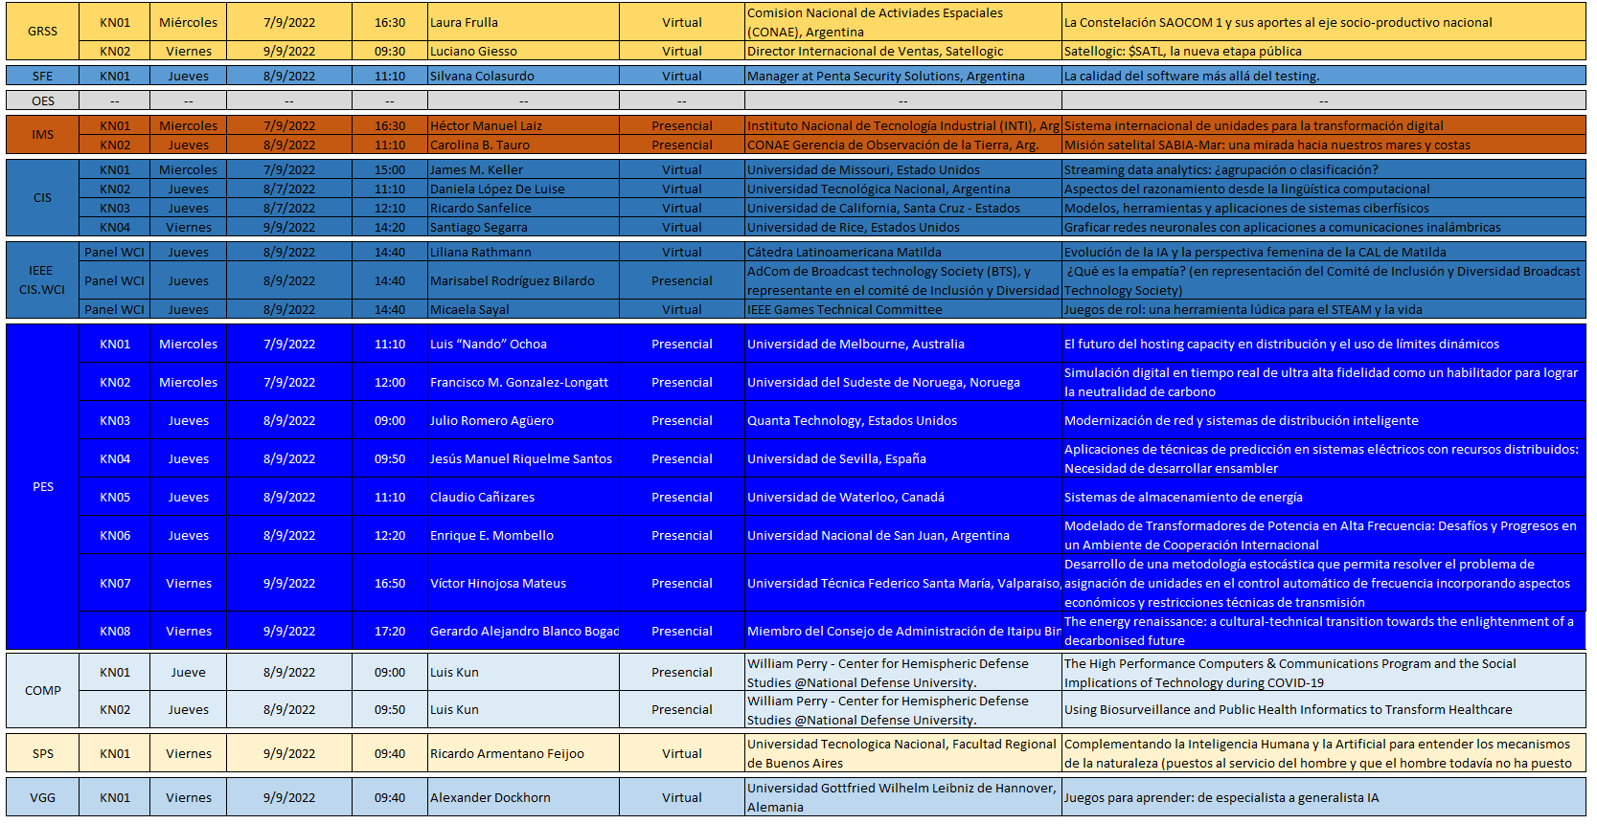Screen dimensions: 1597x824
Task: Click Luis Kun in 09:00 row
Action: pyautogui.click(x=454, y=672)
